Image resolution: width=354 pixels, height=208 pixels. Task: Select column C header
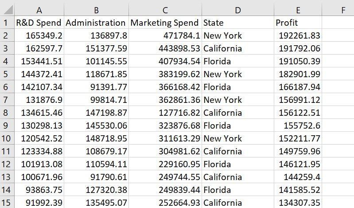click(165, 10)
